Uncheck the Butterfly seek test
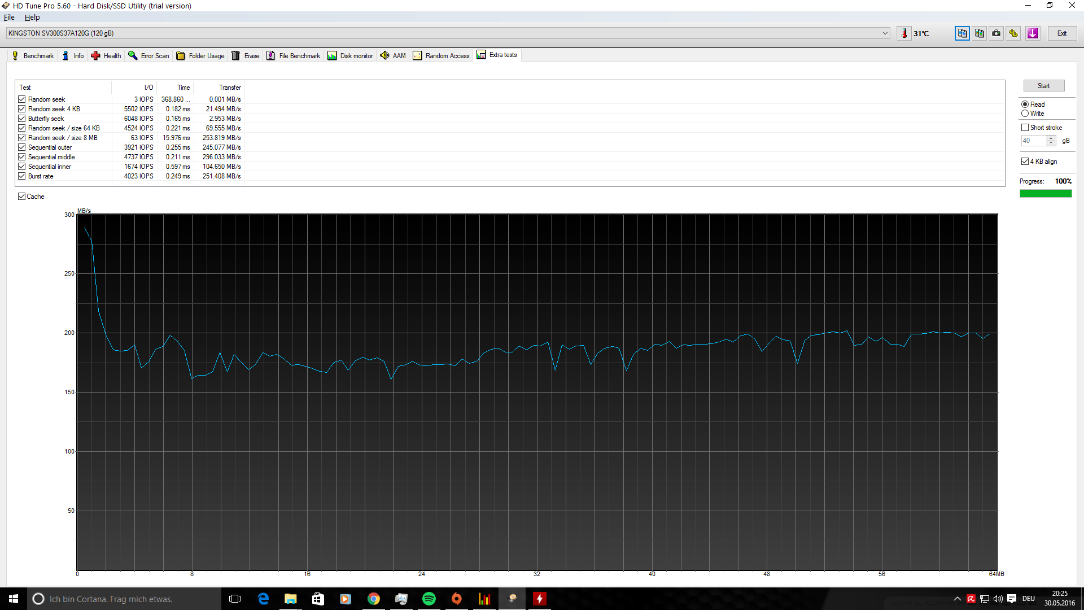The height and width of the screenshot is (610, 1084). pyautogui.click(x=22, y=119)
